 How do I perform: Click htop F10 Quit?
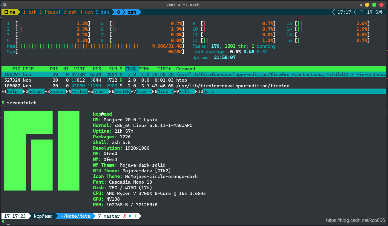click(204, 92)
